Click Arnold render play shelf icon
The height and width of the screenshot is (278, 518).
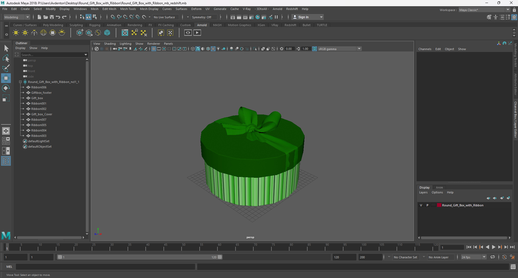tap(197, 33)
